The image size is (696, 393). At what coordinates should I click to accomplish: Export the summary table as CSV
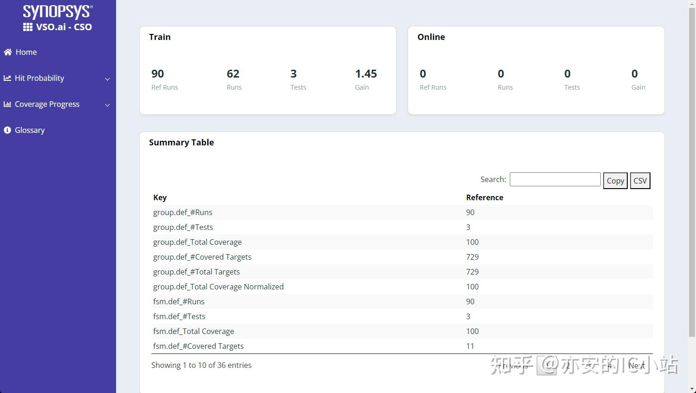click(640, 181)
